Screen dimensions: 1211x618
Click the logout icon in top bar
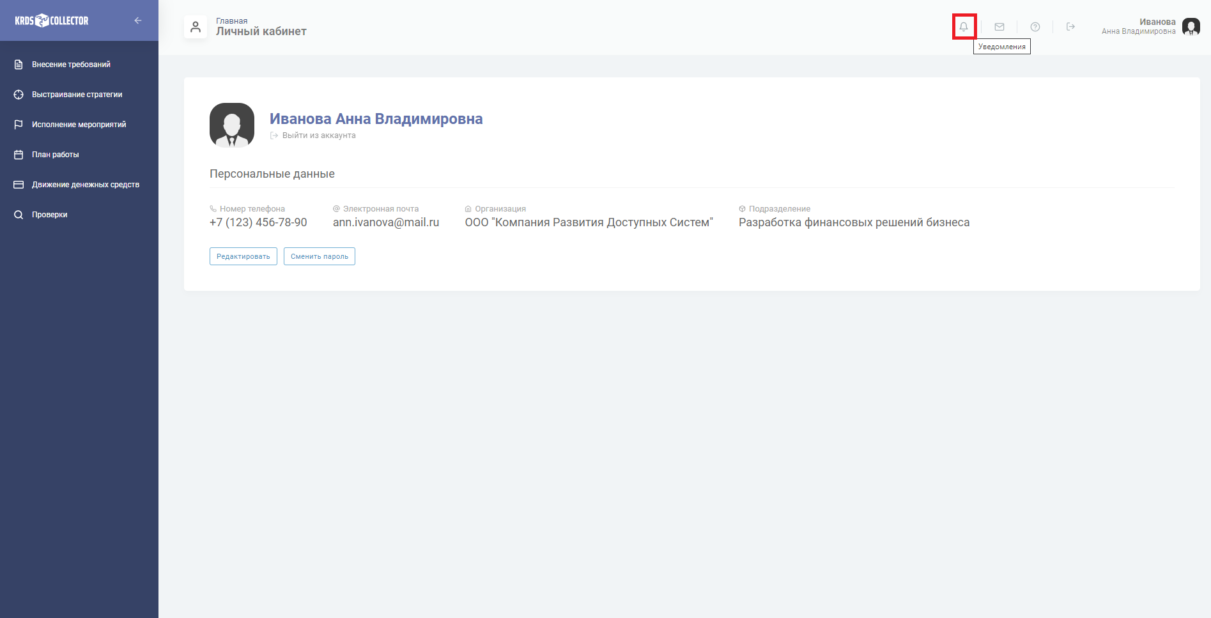point(1071,27)
